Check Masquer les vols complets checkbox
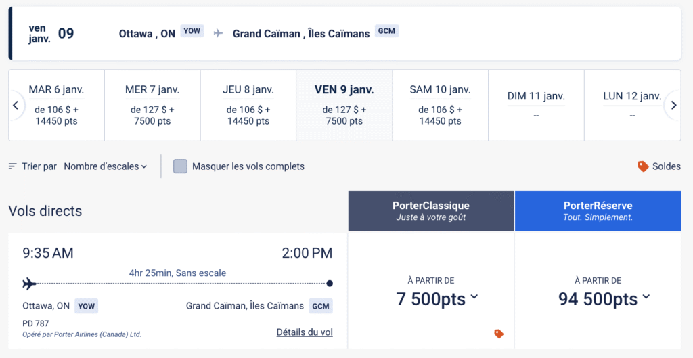 point(180,166)
